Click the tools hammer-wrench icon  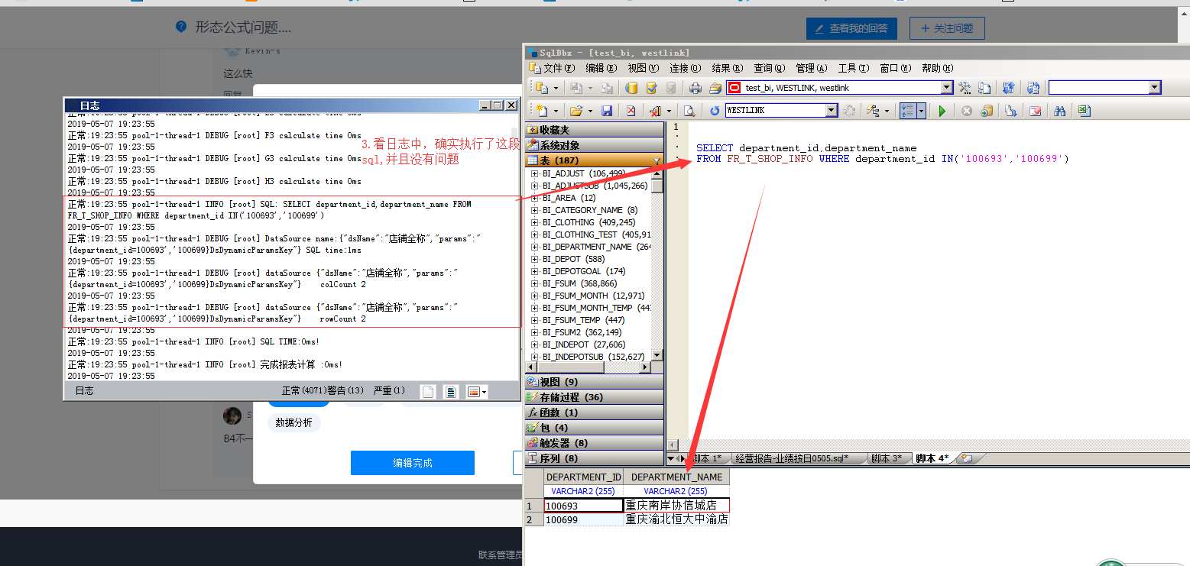(965, 88)
